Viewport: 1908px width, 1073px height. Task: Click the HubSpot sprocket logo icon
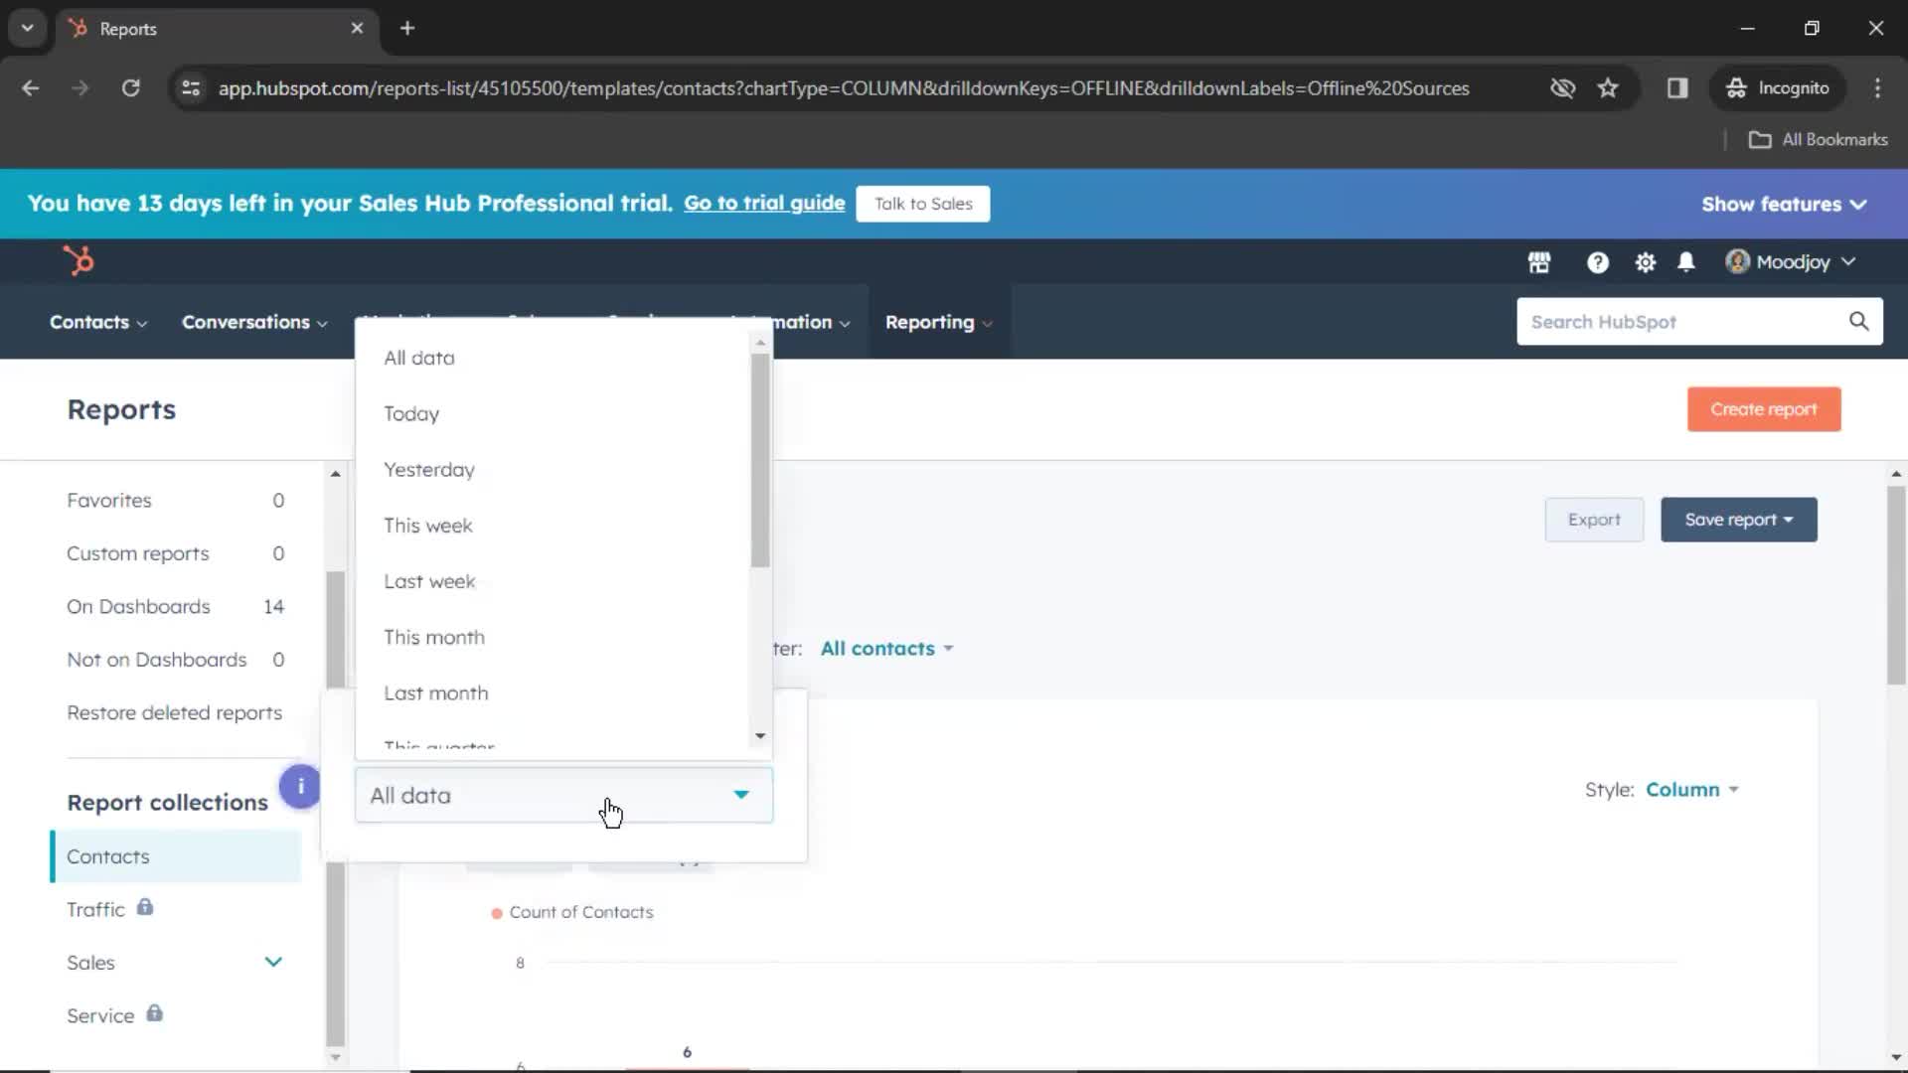coord(79,260)
